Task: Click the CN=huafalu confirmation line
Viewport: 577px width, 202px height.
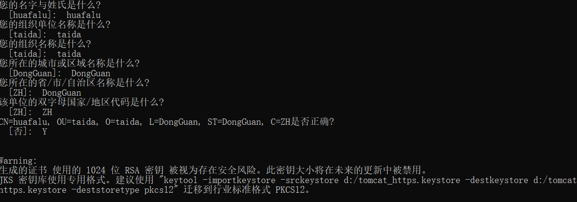Action: (x=167, y=121)
